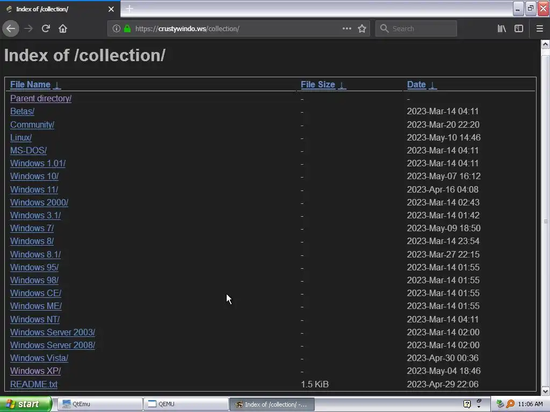Bookmark this page with the star icon
Screen dimensions: 550x412
coord(362,29)
